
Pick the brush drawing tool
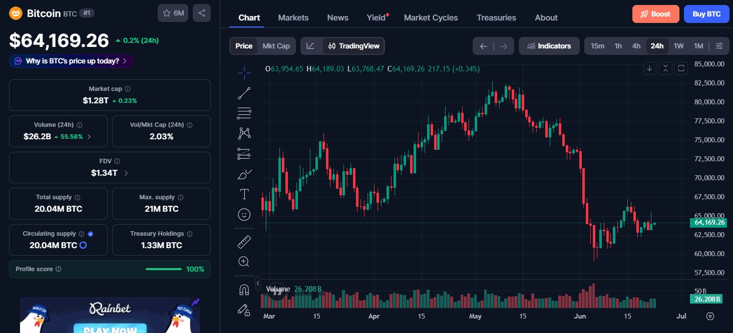click(x=244, y=174)
